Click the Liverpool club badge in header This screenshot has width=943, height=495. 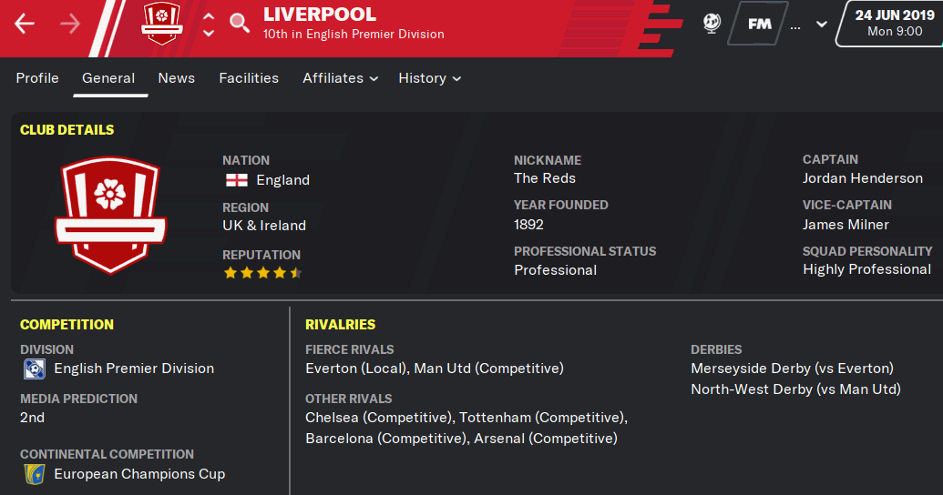162,24
